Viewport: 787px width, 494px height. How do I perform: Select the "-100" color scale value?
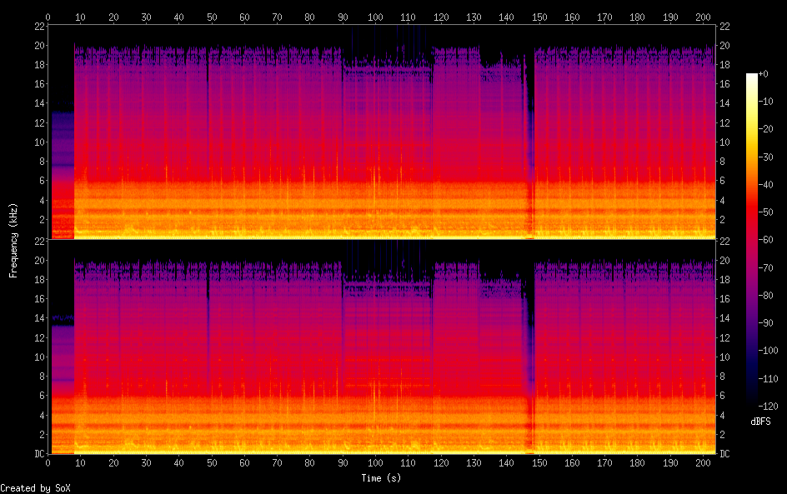[x=769, y=351]
